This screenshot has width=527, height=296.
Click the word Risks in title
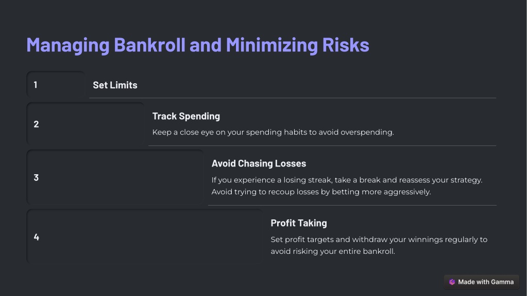(x=346, y=45)
